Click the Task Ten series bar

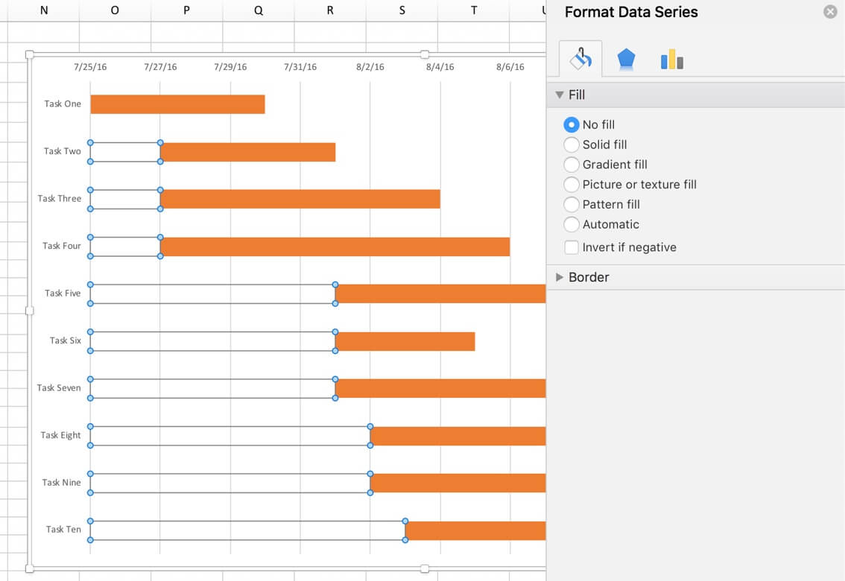[477, 530]
